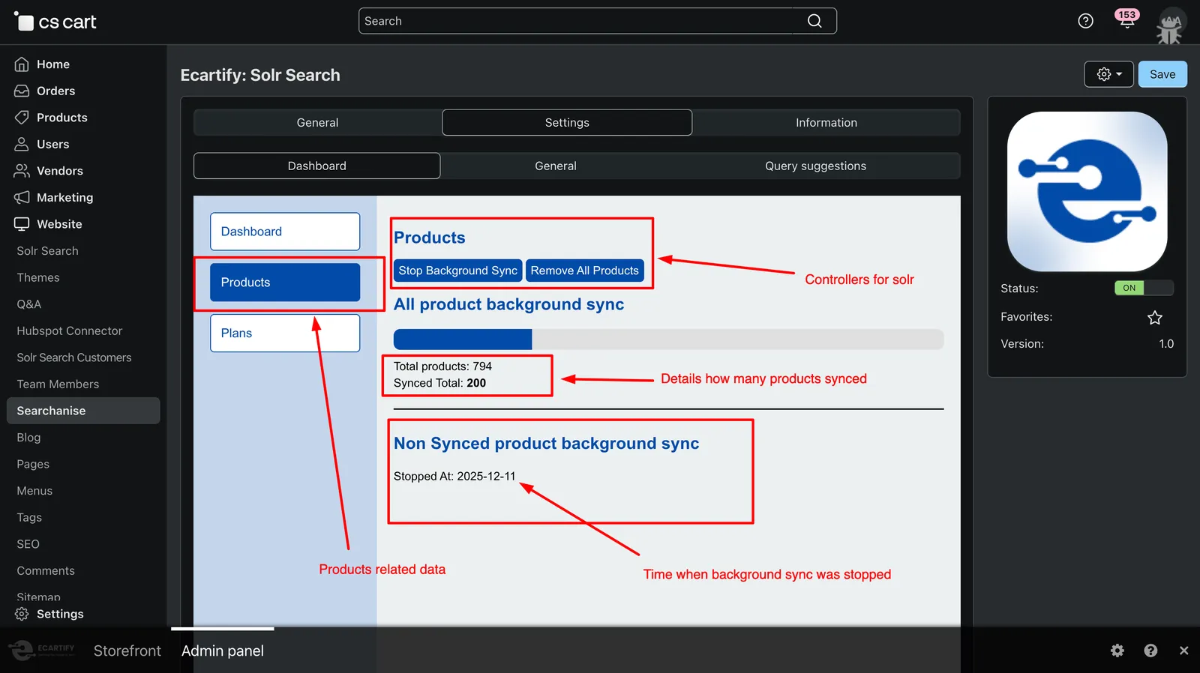Image resolution: width=1200 pixels, height=673 pixels.
Task: Click Remove All Products button
Action: pyautogui.click(x=585, y=271)
